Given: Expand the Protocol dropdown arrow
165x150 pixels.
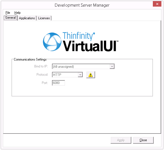Looking at the screenshot, I should click(x=80, y=75).
